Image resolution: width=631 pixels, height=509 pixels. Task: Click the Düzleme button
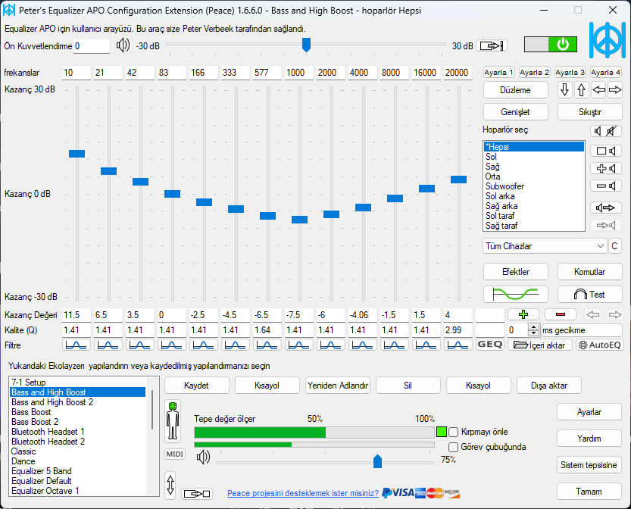(516, 90)
